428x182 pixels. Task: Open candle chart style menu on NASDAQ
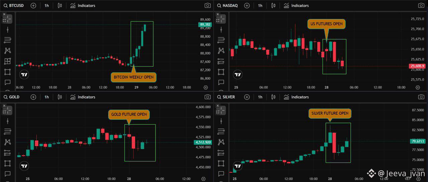point(274,6)
